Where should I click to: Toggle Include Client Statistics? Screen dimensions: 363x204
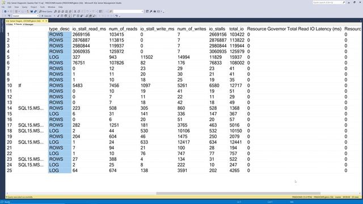click(x=82, y=16)
